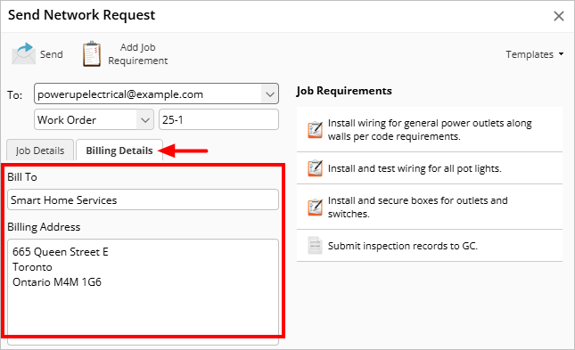Select the Billing Details tab
Viewport: 575px width, 350px height.
tap(119, 151)
